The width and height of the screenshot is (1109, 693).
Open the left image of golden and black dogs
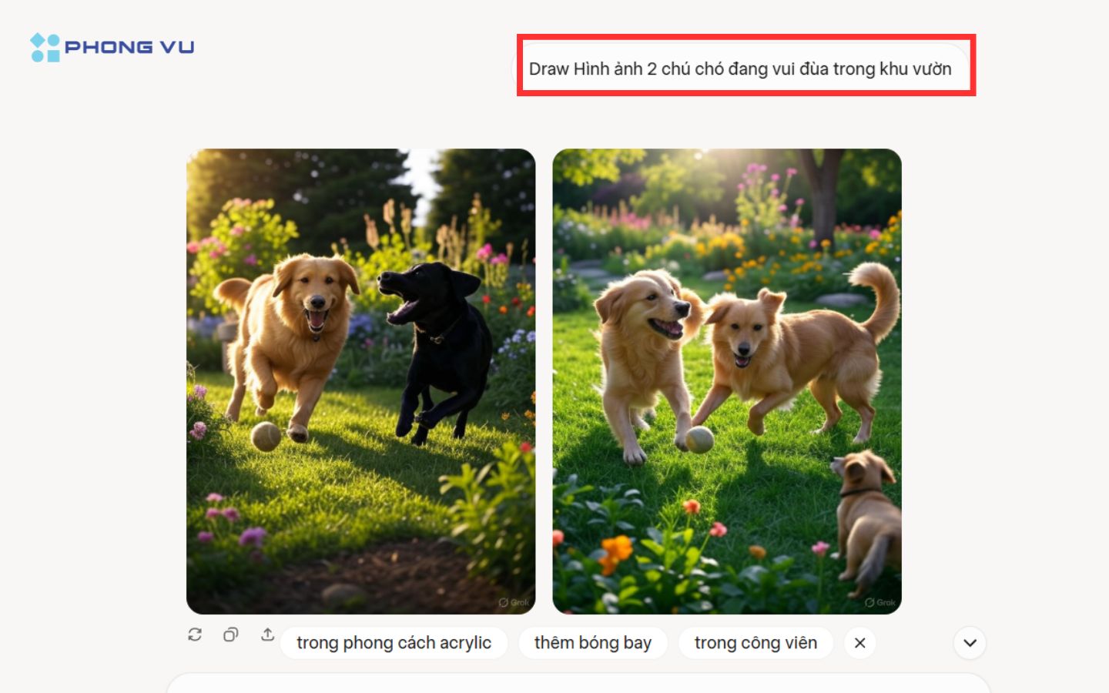(360, 381)
